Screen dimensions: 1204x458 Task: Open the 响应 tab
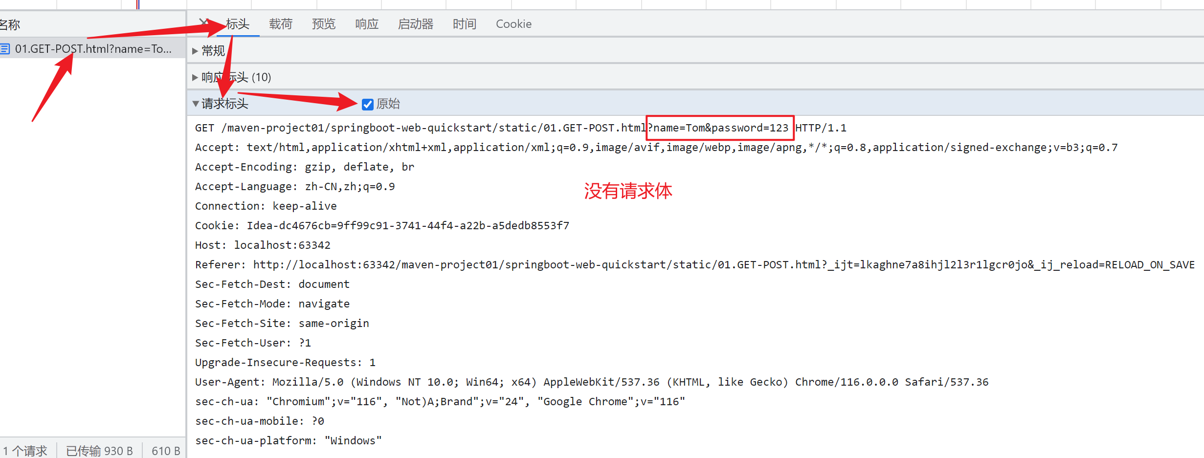point(367,23)
